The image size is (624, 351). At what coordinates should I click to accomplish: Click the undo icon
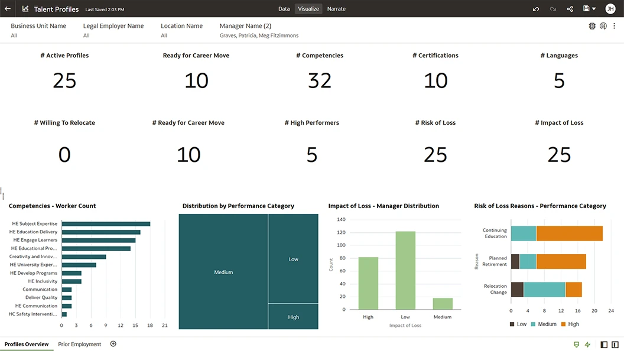[x=536, y=9]
